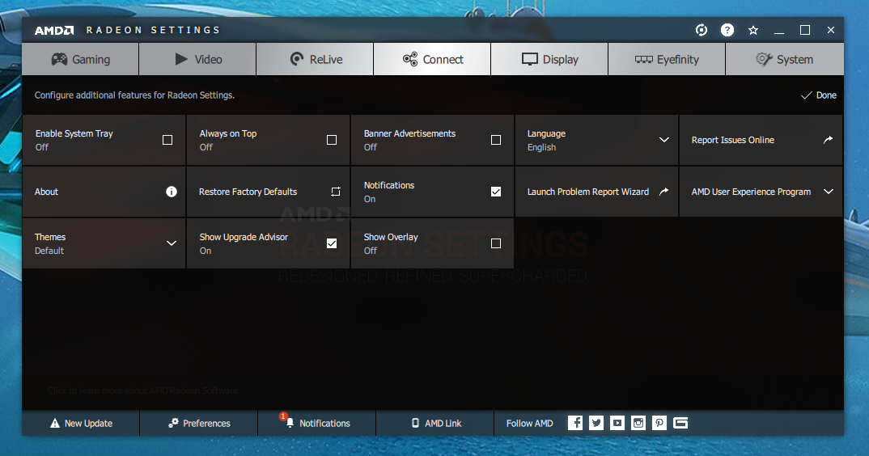
Task: Click the ReLive circular icon
Action: (297, 59)
